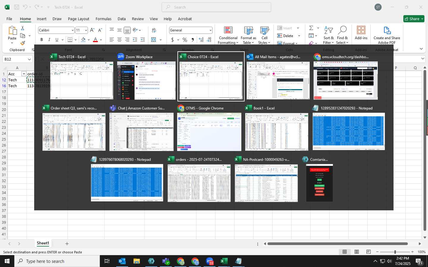This screenshot has height=267, width=428.
Task: Toggle Top Align
Action: [112, 30]
